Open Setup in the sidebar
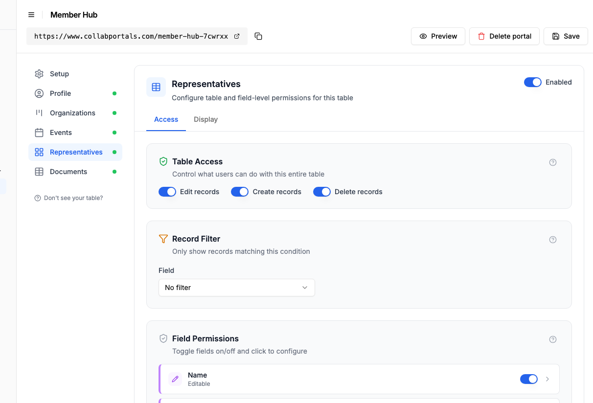Image resolution: width=593 pixels, height=403 pixels. [x=75, y=74]
